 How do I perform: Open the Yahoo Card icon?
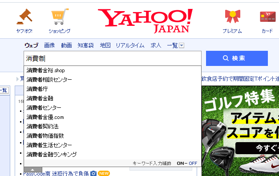pos(267,16)
